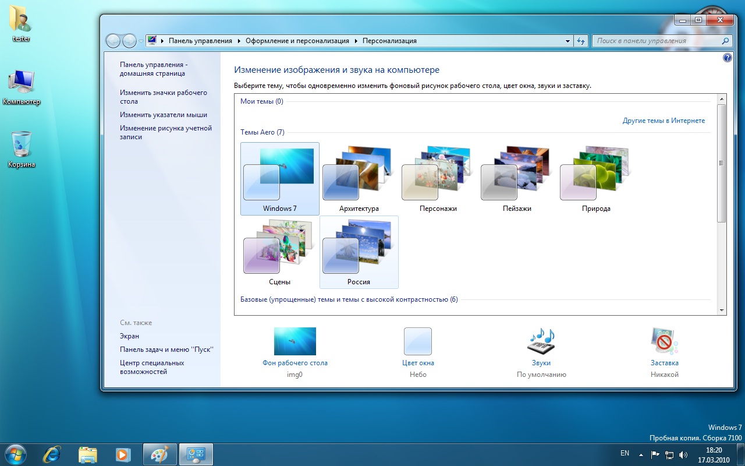745x466 pixels.
Task: Show hidden tray icons arrow
Action: pos(641,454)
